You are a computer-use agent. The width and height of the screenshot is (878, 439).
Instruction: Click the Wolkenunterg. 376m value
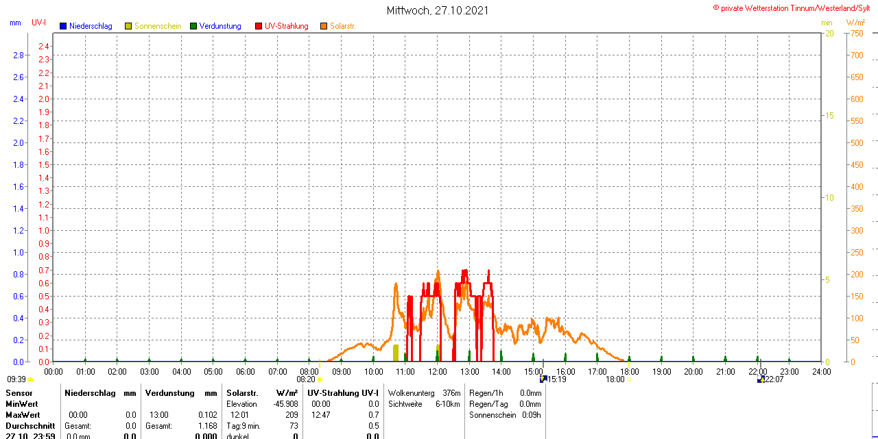424,393
